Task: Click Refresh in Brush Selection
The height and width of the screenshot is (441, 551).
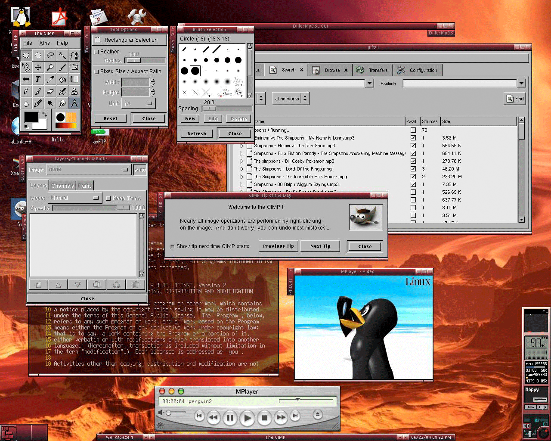Action: (197, 134)
